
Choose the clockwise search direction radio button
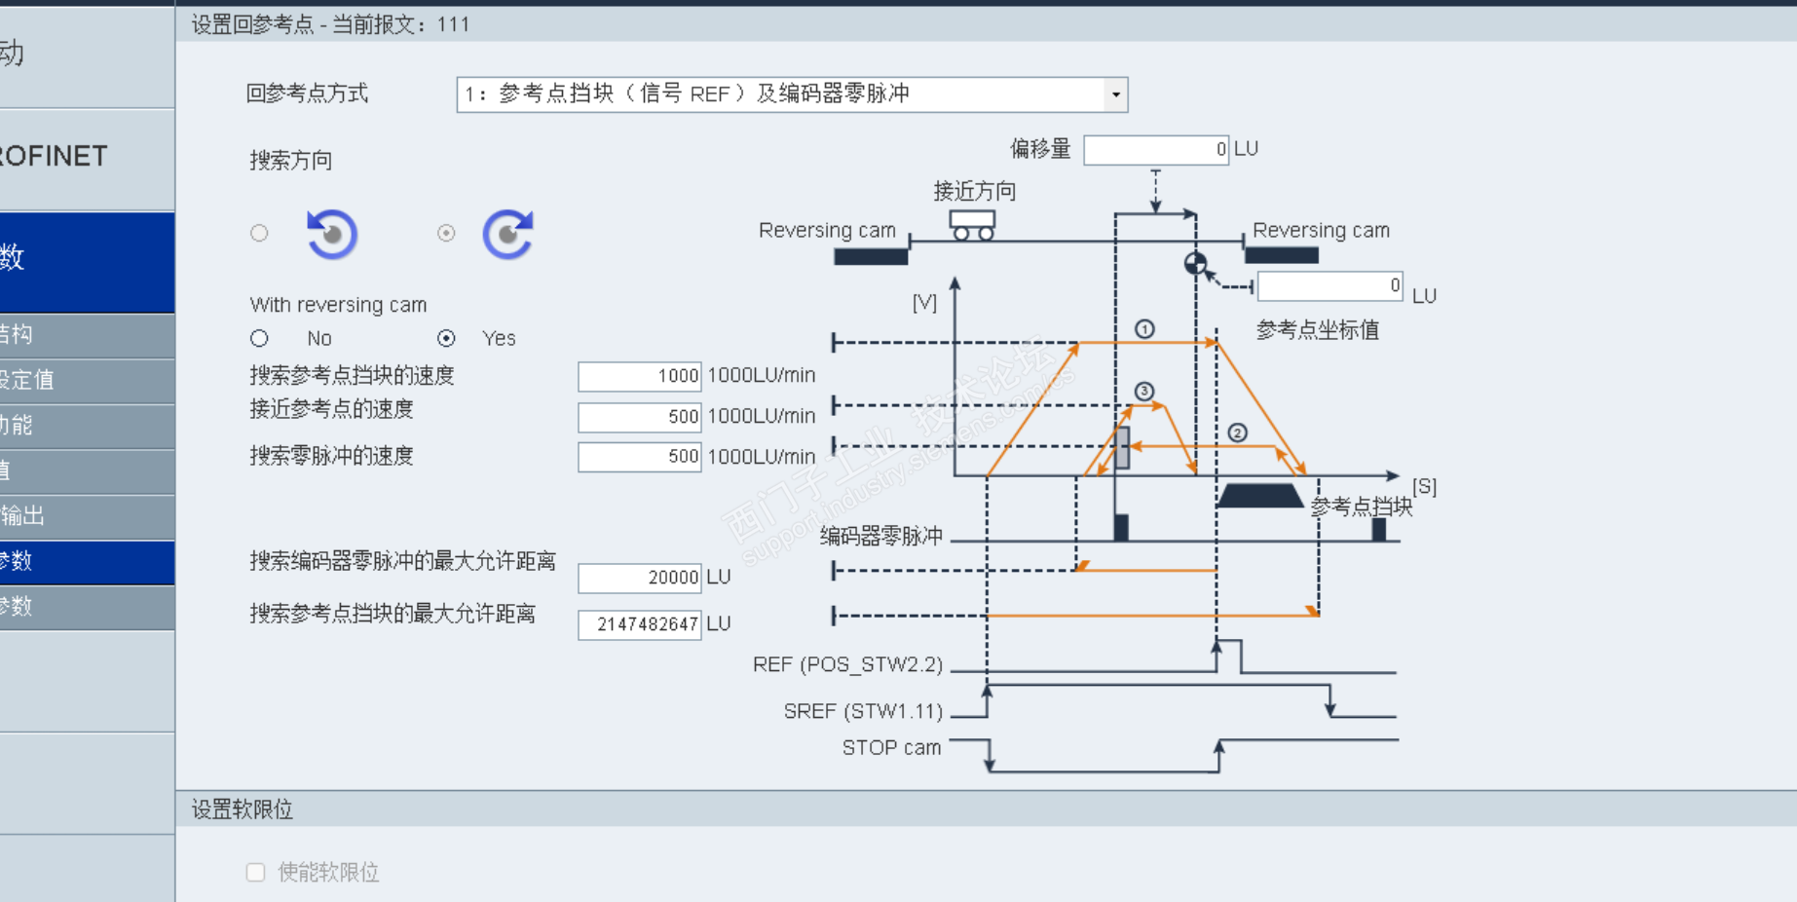[x=446, y=233]
